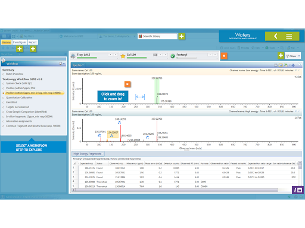Click the back chevron in the Waters banner
The width and height of the screenshot is (305, 228).
coord(275,36)
